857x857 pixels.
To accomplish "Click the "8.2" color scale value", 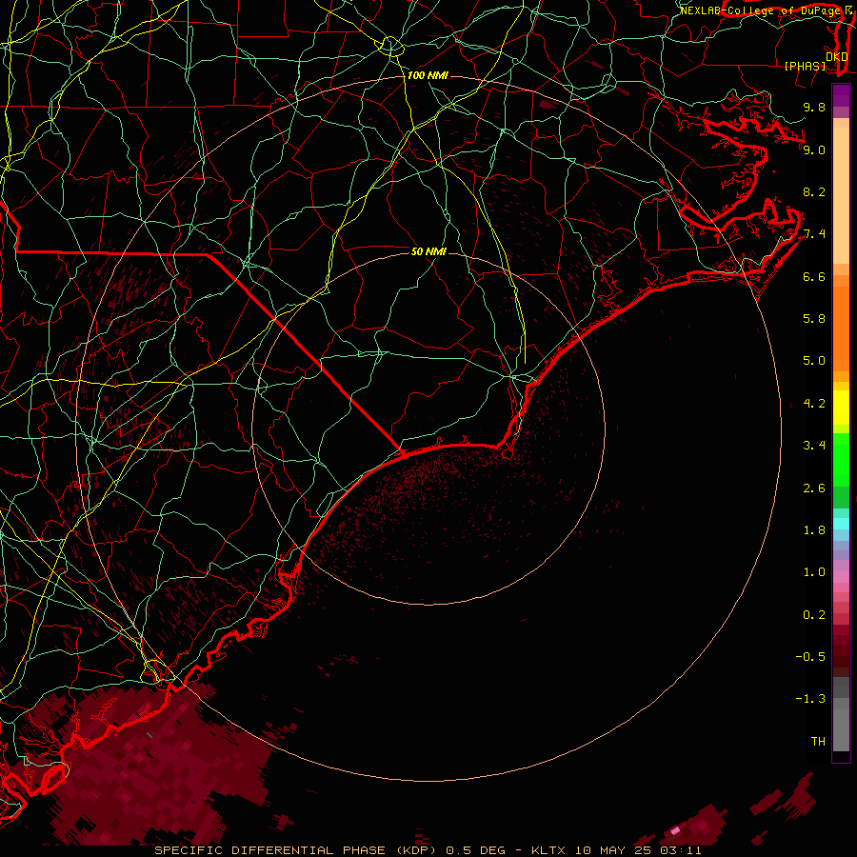I will 814,191.
